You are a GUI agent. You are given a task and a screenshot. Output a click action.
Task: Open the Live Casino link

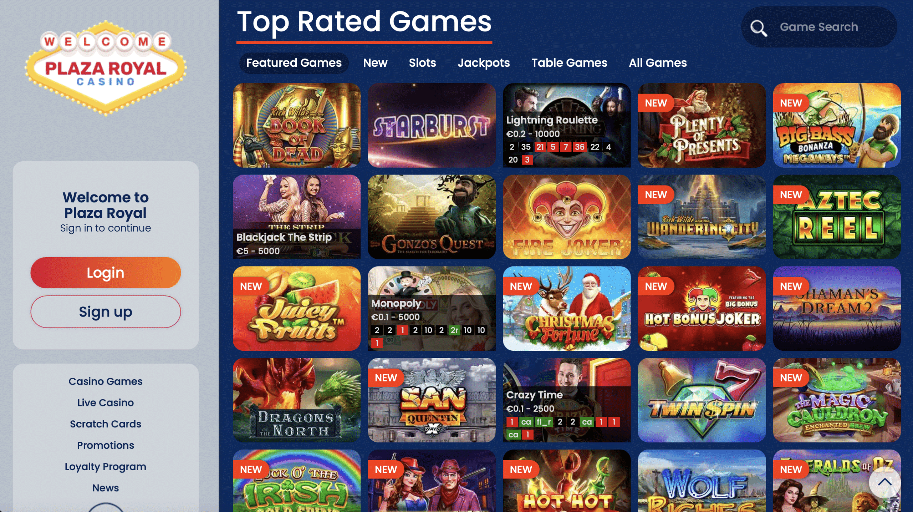106,402
